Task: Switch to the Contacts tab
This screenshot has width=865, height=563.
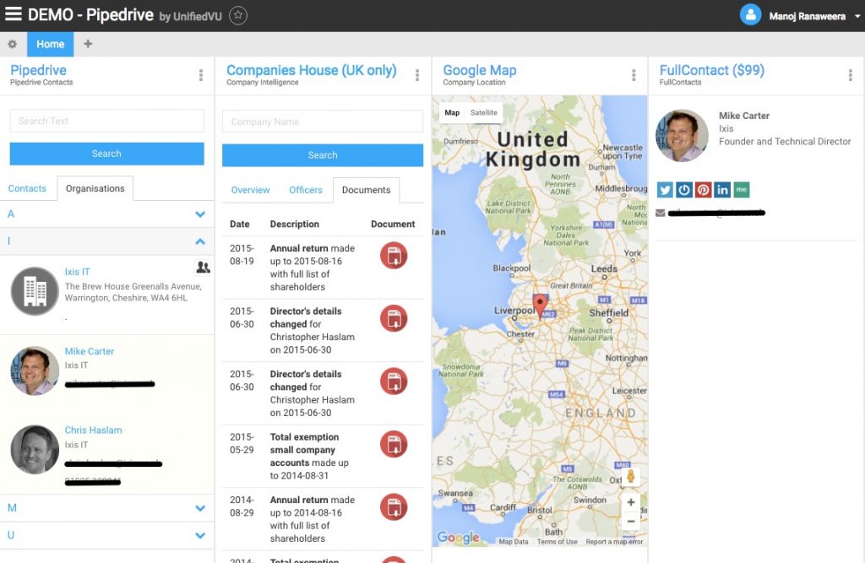Action: click(x=27, y=188)
